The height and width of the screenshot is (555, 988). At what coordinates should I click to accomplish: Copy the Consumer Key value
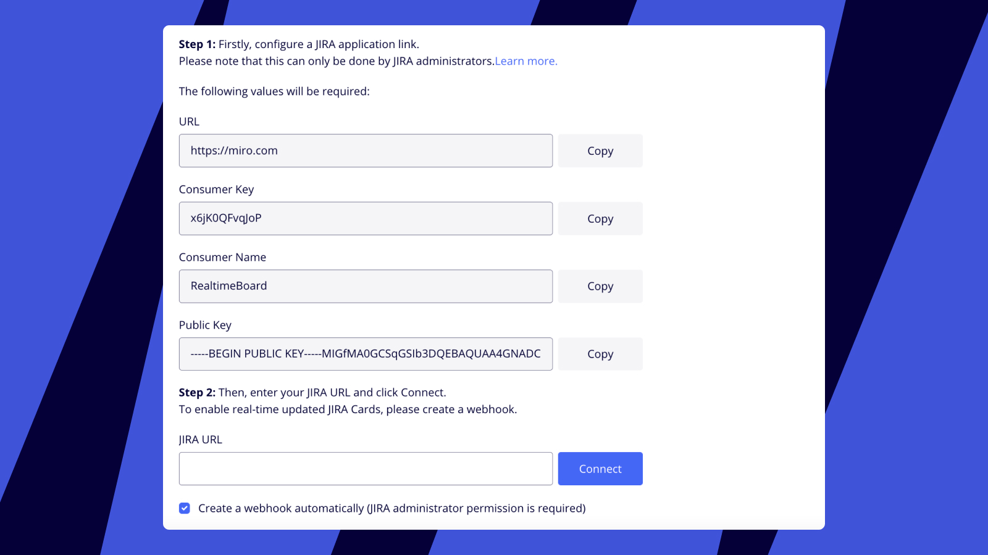(x=600, y=218)
